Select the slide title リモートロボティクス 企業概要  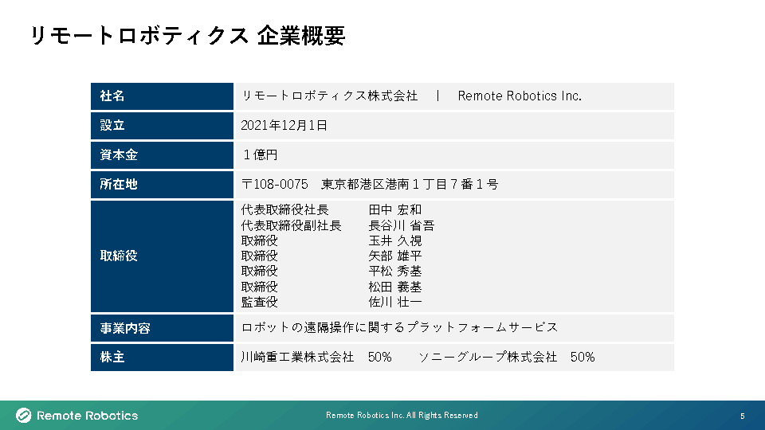pyautogui.click(x=187, y=36)
